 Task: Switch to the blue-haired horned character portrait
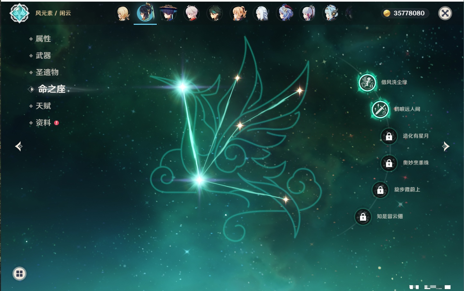285,14
